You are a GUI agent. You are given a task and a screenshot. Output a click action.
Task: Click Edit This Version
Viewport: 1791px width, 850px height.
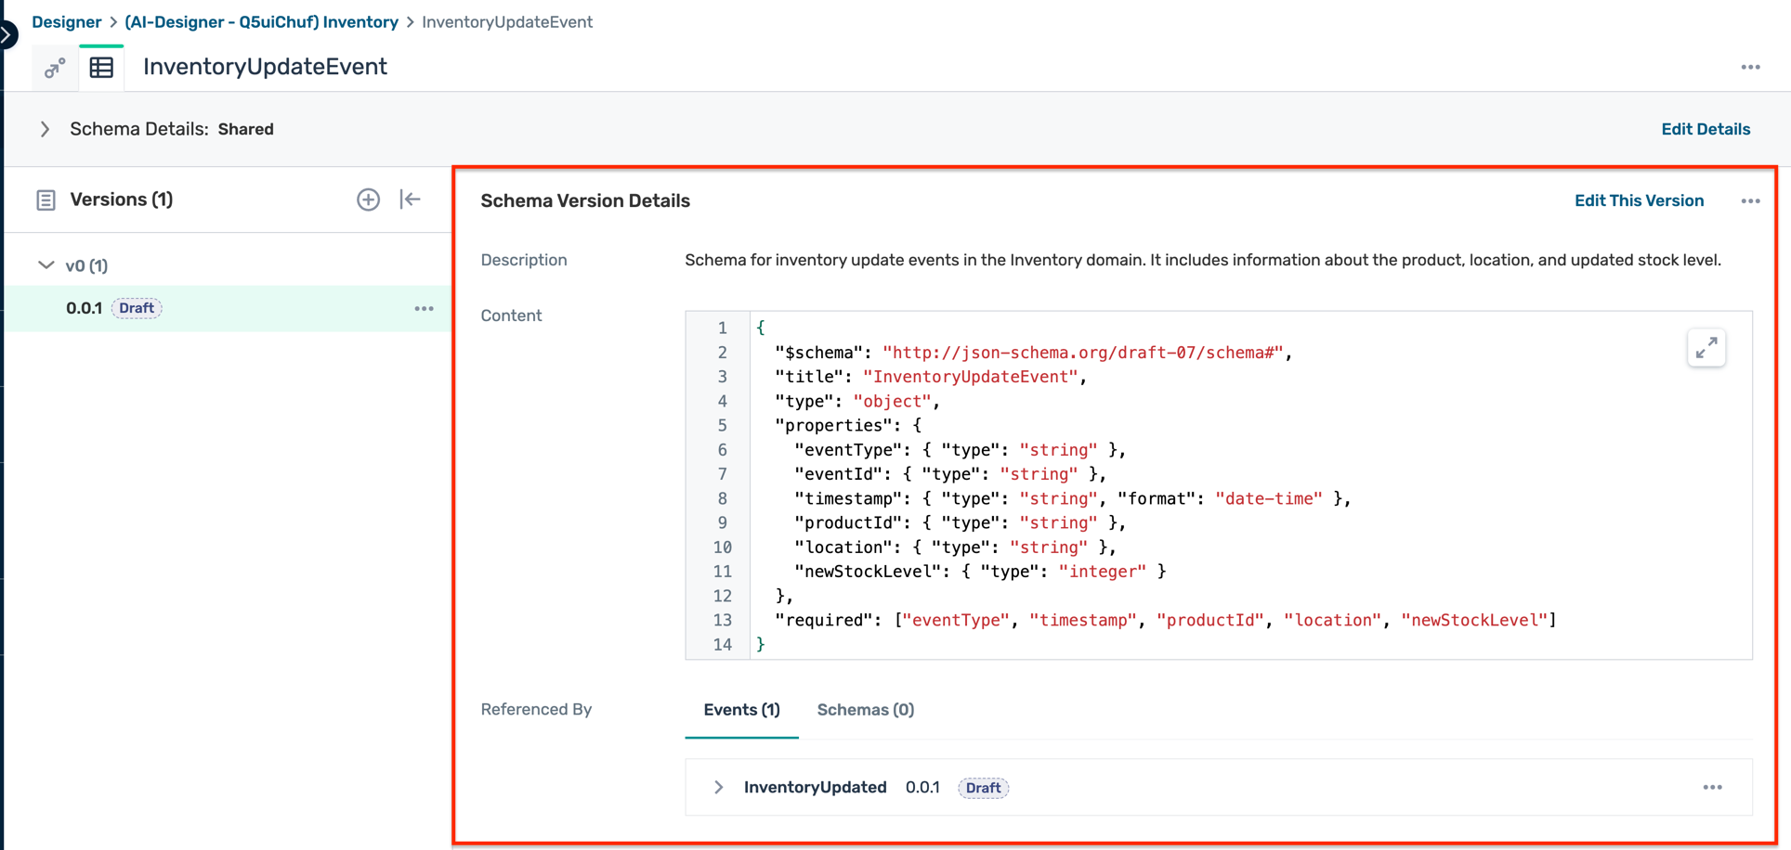[1638, 200]
